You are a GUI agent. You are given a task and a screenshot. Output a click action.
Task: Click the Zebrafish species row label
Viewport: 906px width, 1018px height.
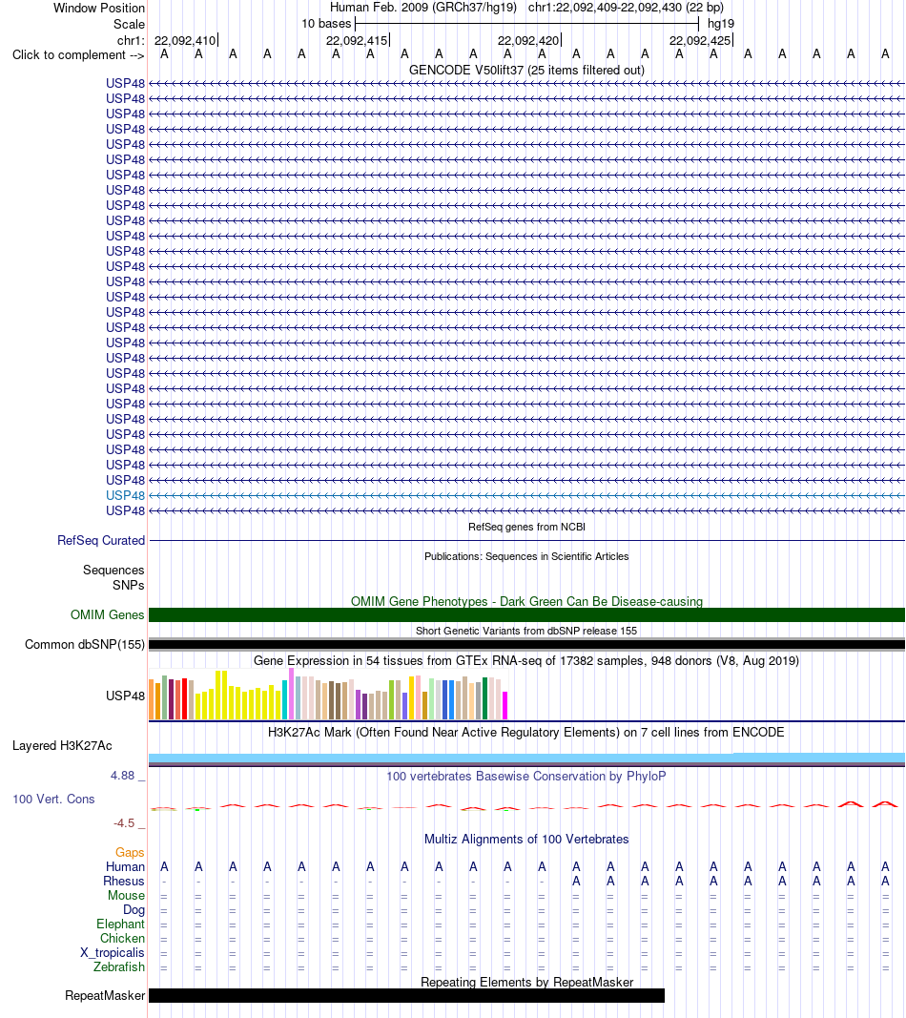[x=119, y=966]
